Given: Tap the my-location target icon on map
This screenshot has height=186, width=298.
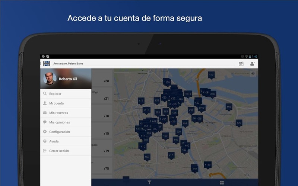Looking at the screenshot, I should pyautogui.click(x=253, y=74).
